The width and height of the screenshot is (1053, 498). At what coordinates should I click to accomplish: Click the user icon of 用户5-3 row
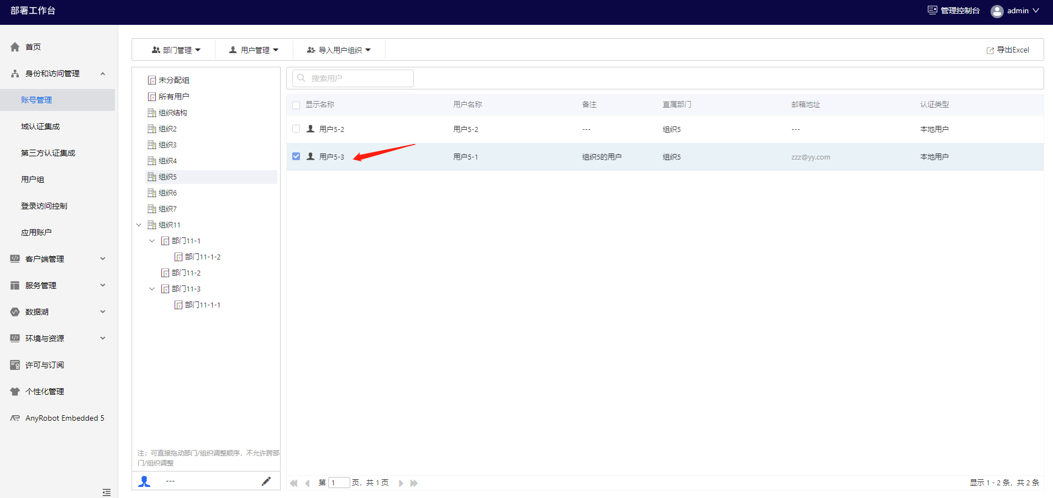[310, 156]
